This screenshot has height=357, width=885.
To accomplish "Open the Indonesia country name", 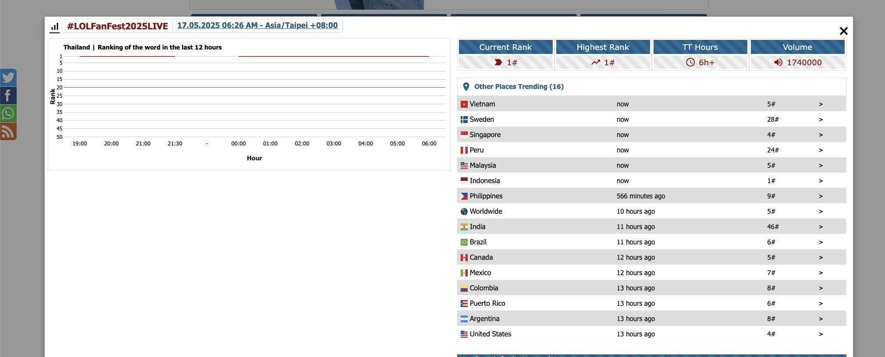I will [x=485, y=181].
